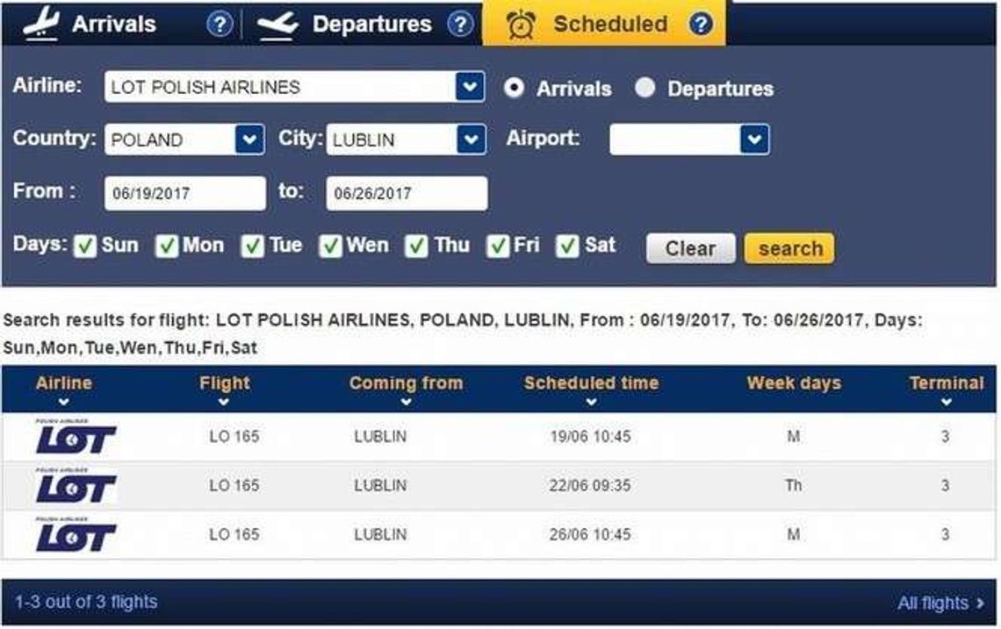The width and height of the screenshot is (1001, 629).
Task: Select the Departures radio button
Action: point(645,89)
